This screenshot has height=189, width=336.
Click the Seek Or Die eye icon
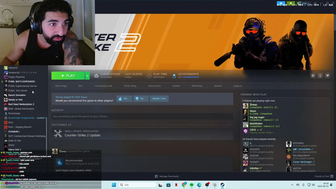click(x=6, y=141)
